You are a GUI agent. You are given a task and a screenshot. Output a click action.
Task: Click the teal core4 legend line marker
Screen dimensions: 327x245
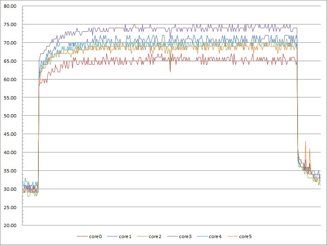click(202, 236)
